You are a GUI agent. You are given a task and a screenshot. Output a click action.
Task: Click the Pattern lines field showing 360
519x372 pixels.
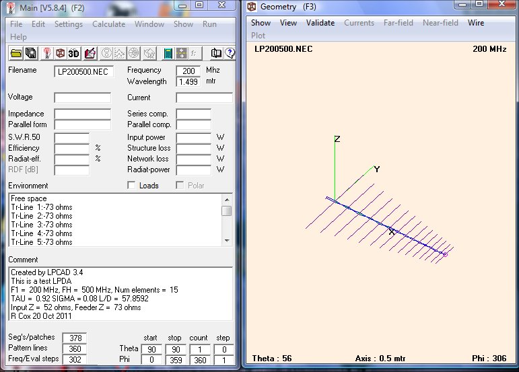pyautogui.click(x=75, y=349)
